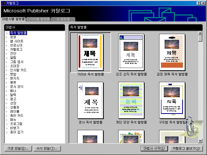Click the title bar help question mark
The image size is (207, 155).
(198, 3)
